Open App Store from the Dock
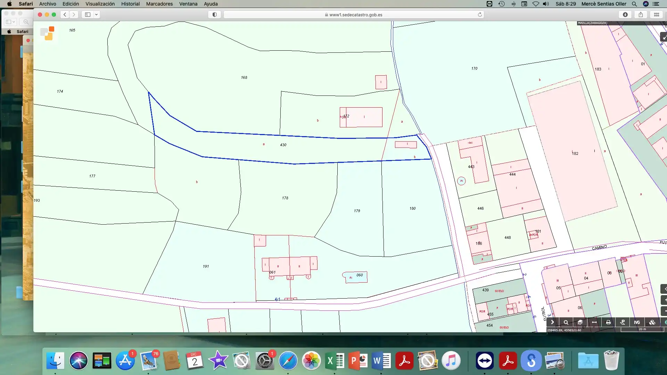This screenshot has width=667, height=375. tap(125, 361)
